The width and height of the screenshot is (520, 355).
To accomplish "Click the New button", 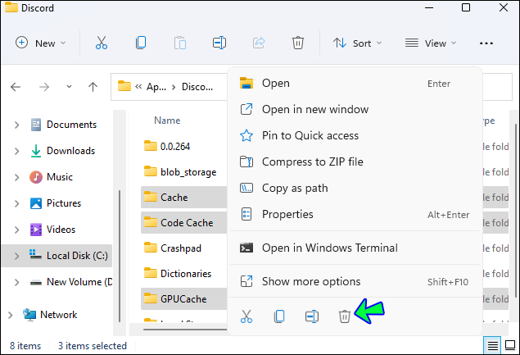I will [38, 43].
